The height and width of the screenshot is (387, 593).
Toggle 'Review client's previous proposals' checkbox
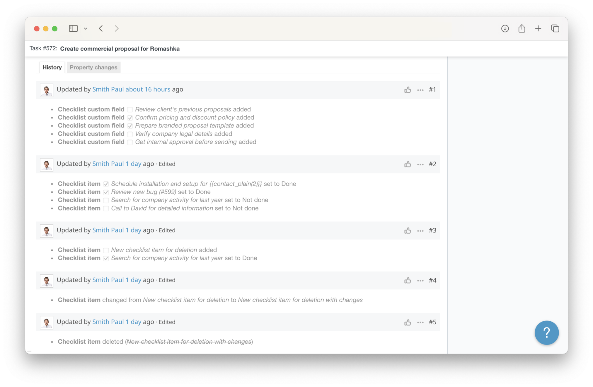point(130,110)
